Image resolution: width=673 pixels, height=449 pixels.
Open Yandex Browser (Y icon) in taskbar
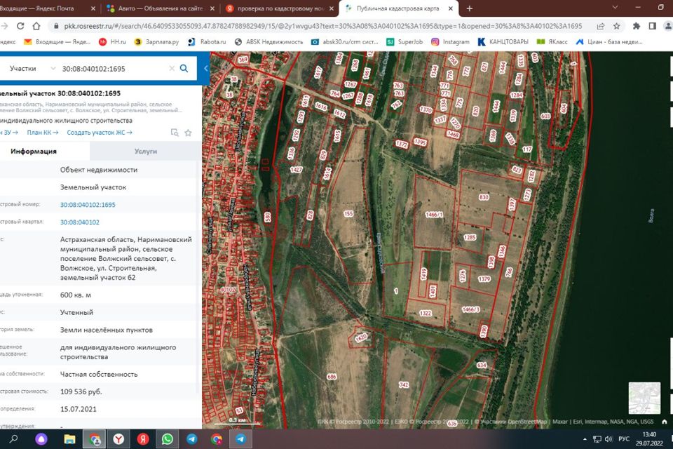[118, 438]
